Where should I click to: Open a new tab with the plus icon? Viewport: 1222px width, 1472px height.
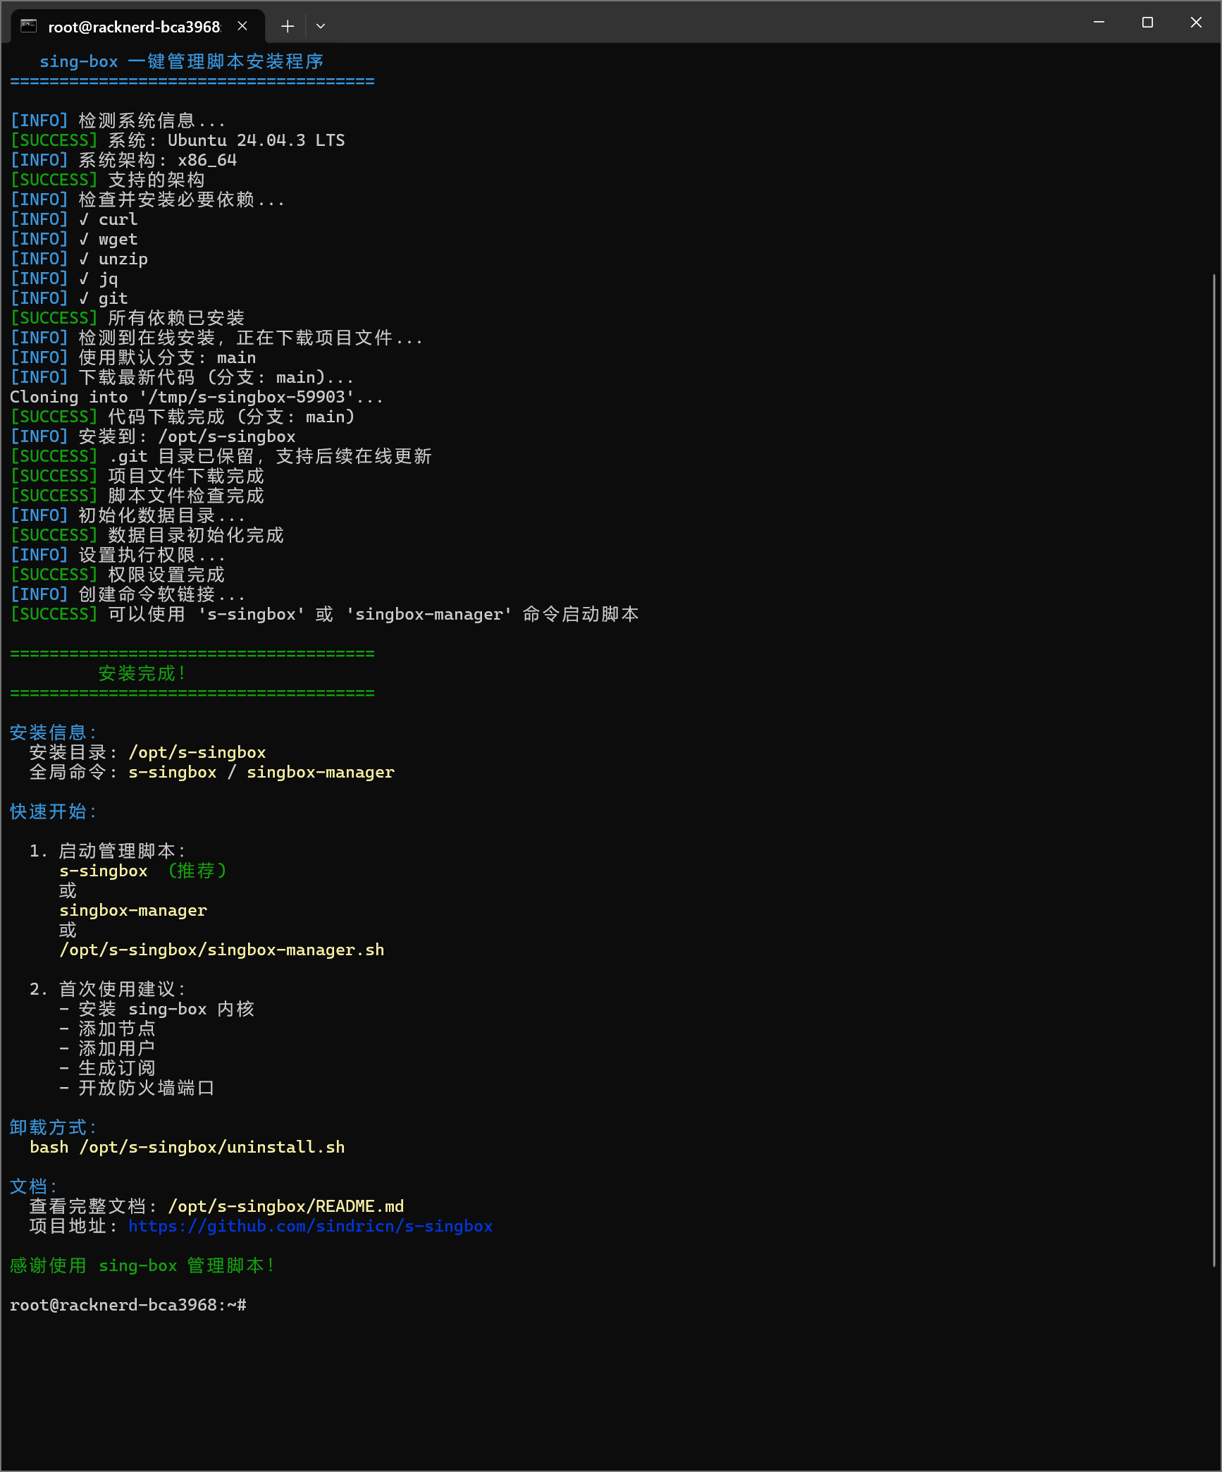(288, 26)
